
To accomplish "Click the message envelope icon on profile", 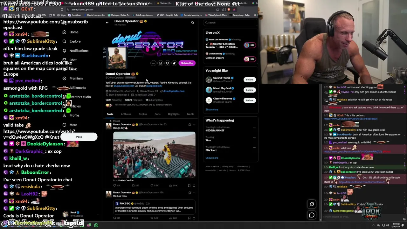I will [160, 63].
